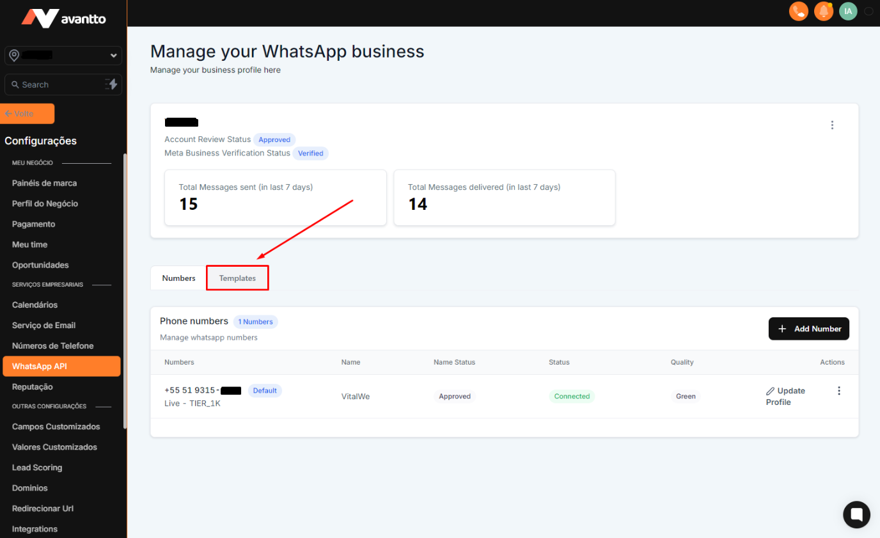The image size is (880, 538).
Task: Click the Avantto logo
Action: point(63,19)
